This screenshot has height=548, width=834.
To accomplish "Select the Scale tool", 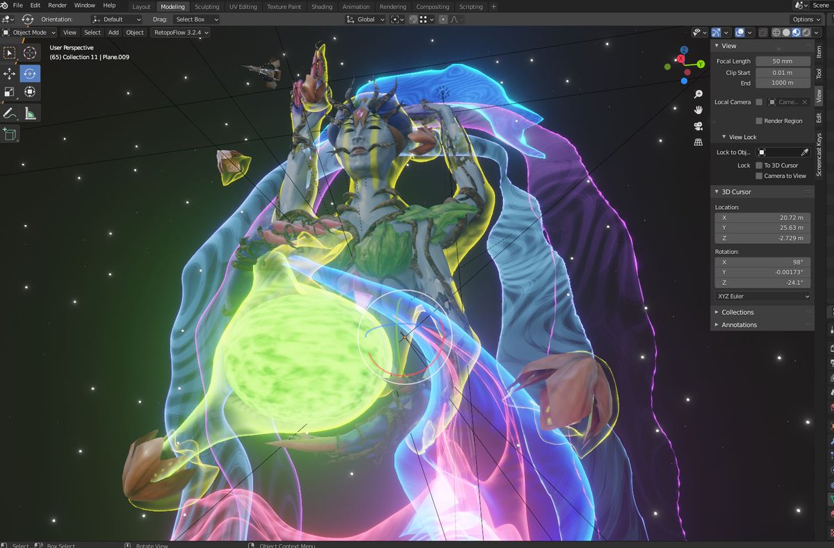I will click(x=9, y=91).
